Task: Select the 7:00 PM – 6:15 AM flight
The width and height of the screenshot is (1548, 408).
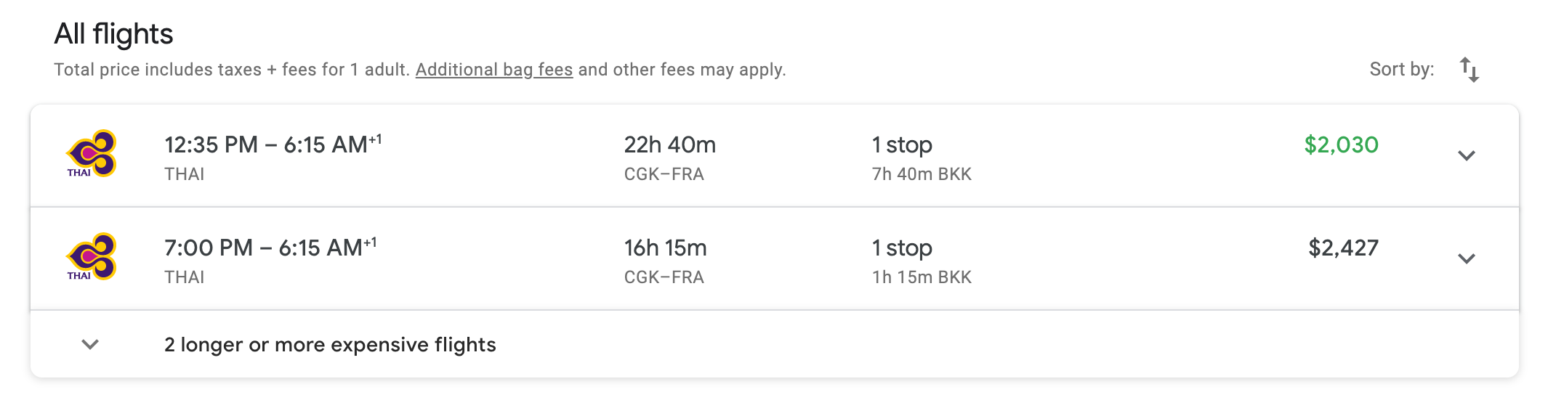Action: tap(270, 248)
